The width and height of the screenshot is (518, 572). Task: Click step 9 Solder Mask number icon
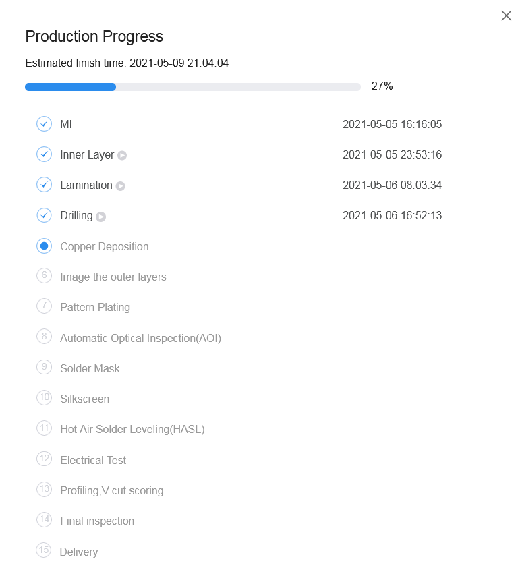click(44, 368)
